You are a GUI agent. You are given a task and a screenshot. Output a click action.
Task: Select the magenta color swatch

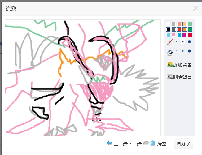pyautogui.click(x=184, y=35)
